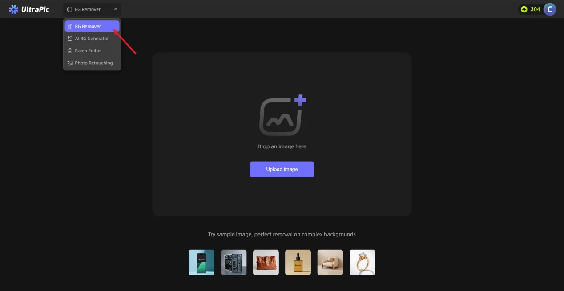This screenshot has width=564, height=291.
Task: Try the smartphone sample image
Action: coord(201,262)
